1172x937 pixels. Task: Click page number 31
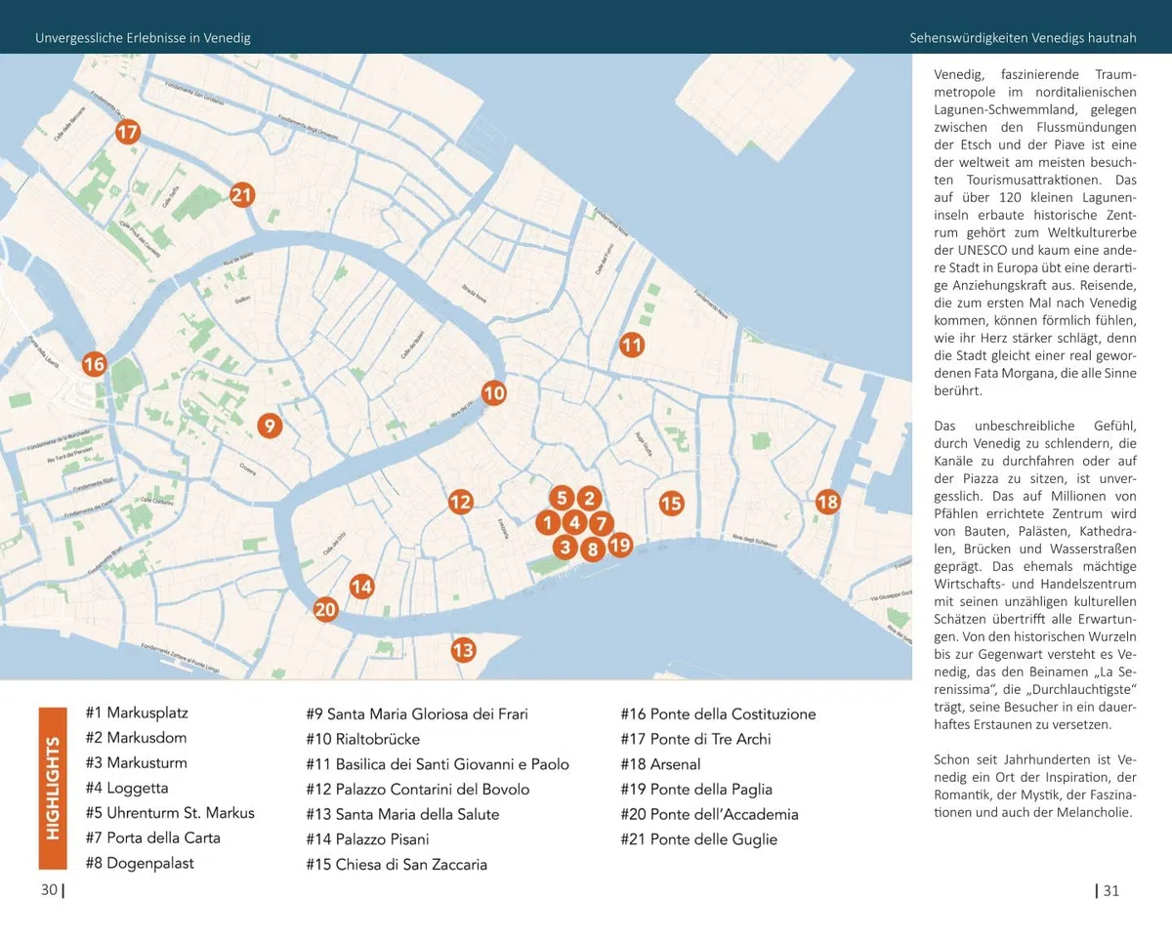tap(1110, 889)
